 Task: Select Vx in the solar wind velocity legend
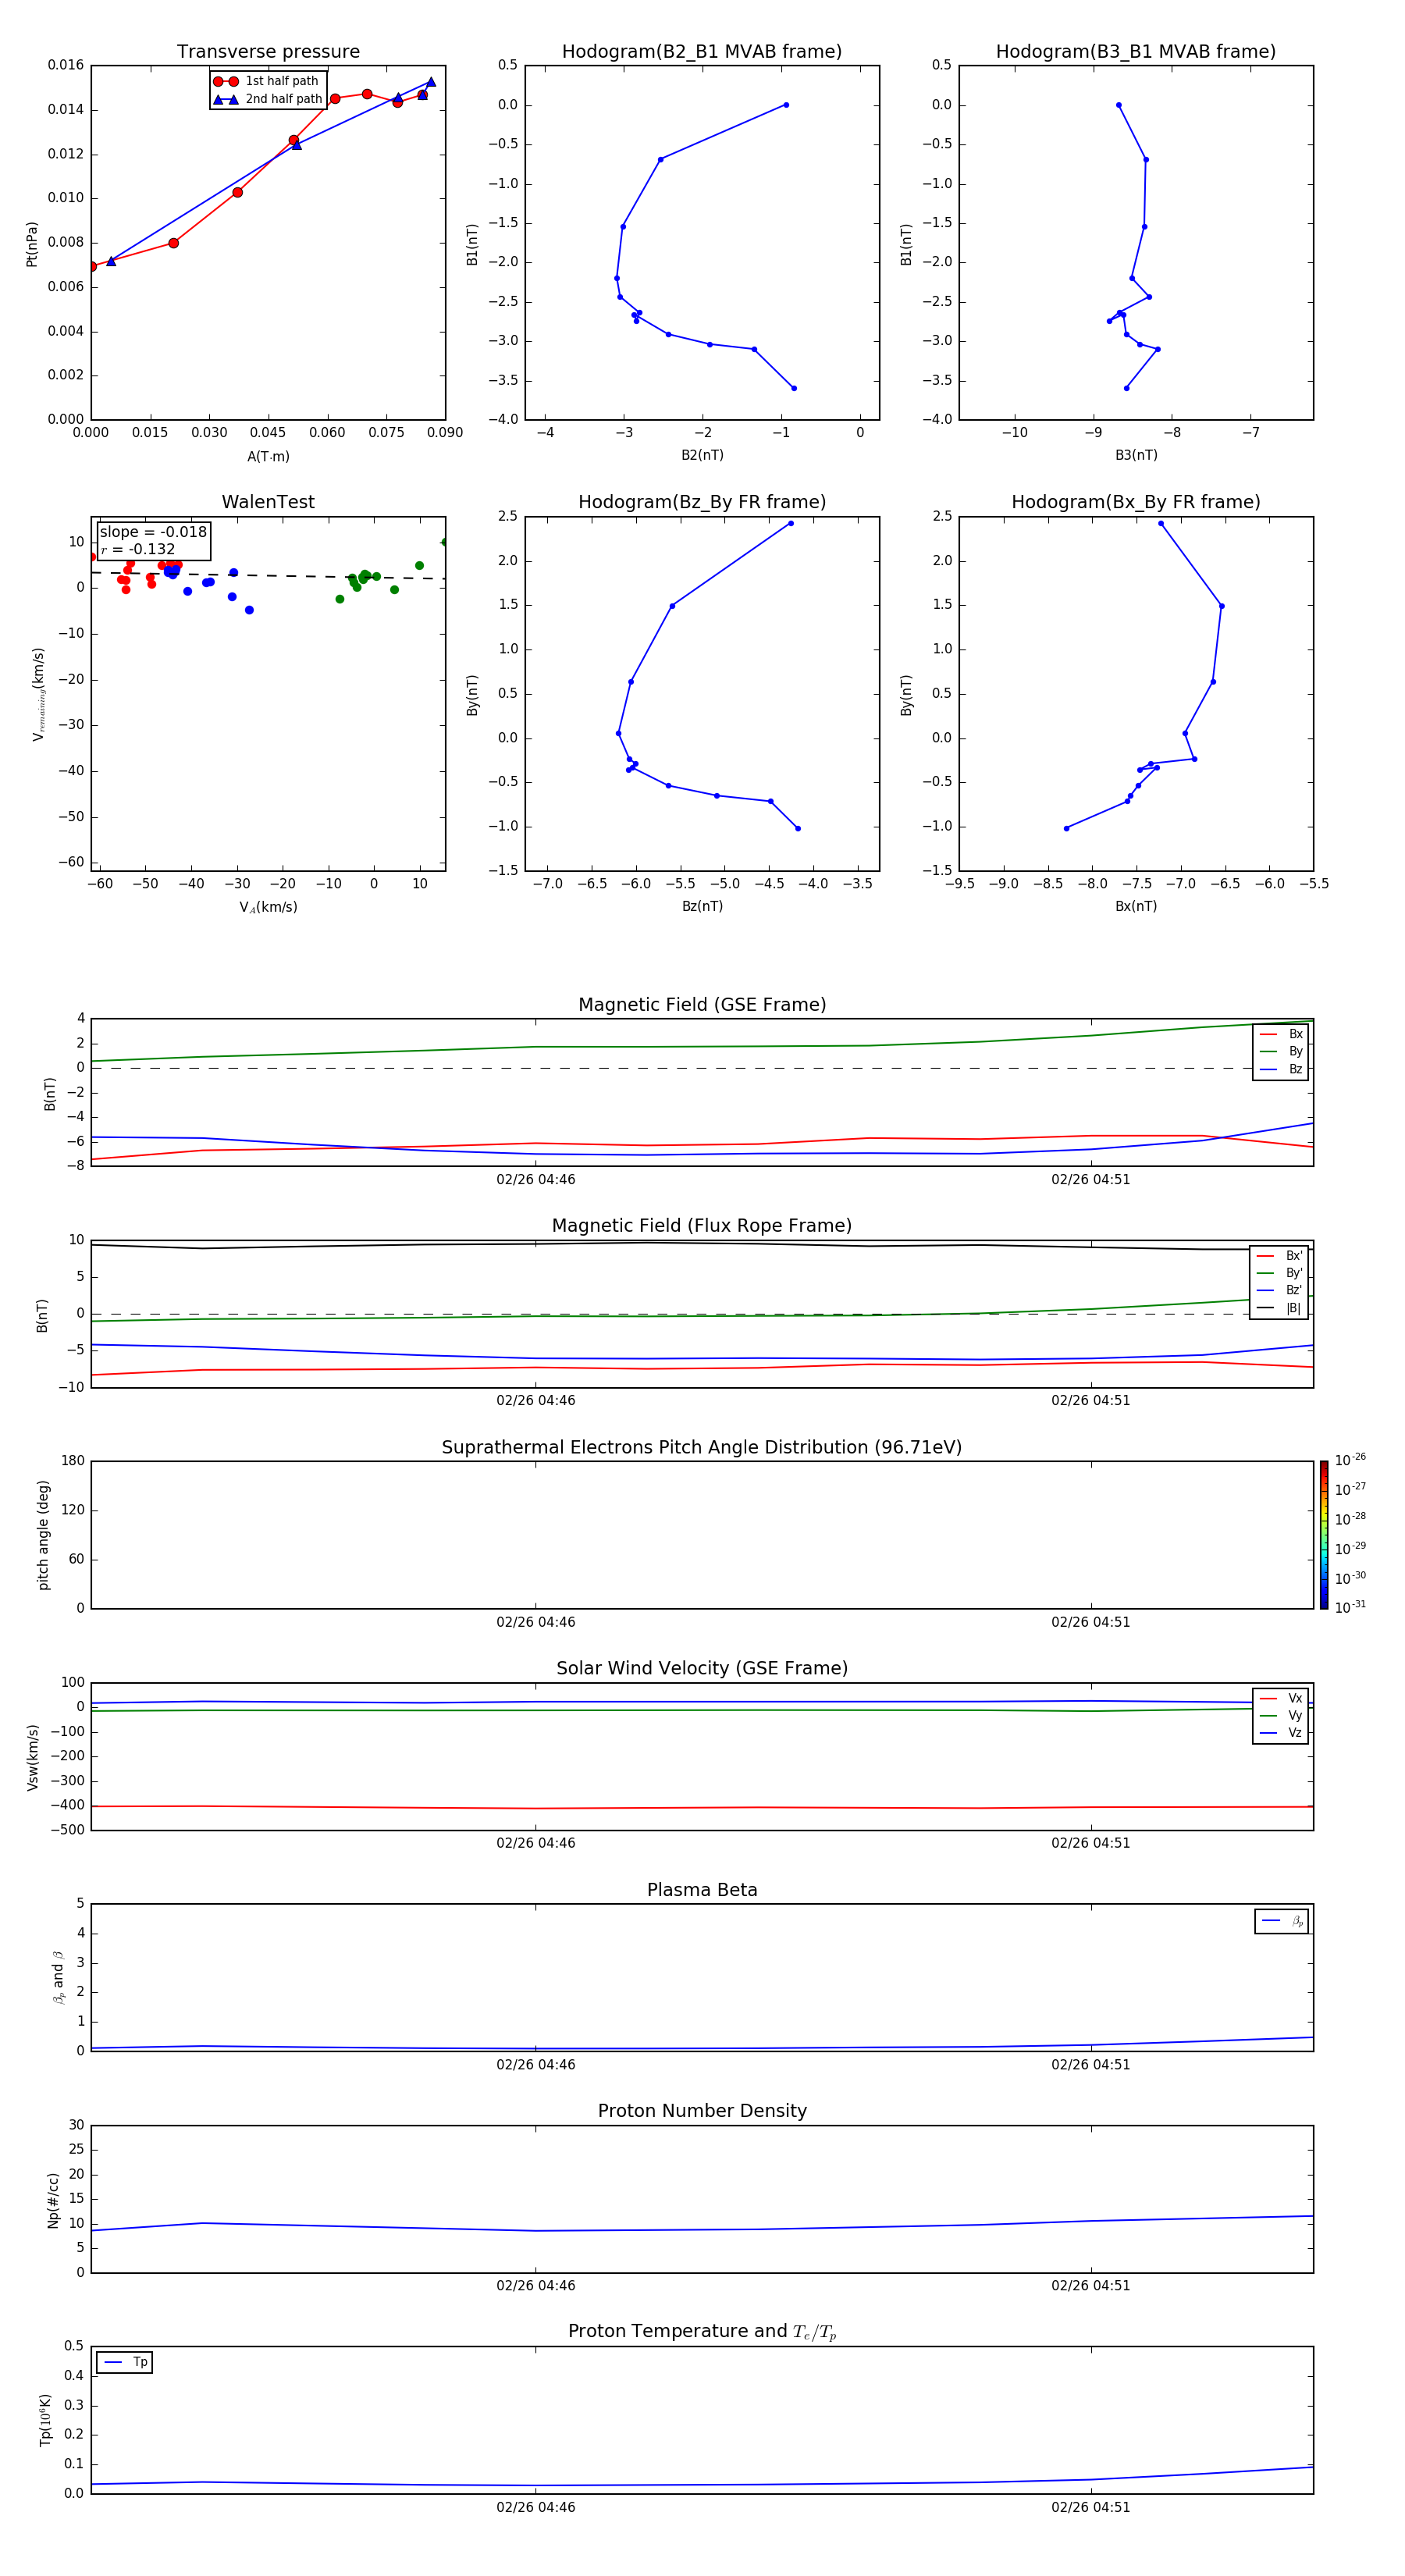coord(1281,1698)
